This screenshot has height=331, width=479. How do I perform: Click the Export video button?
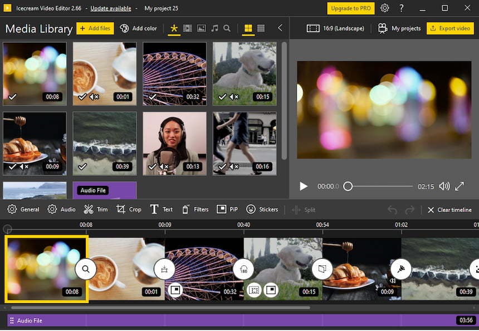(x=449, y=28)
